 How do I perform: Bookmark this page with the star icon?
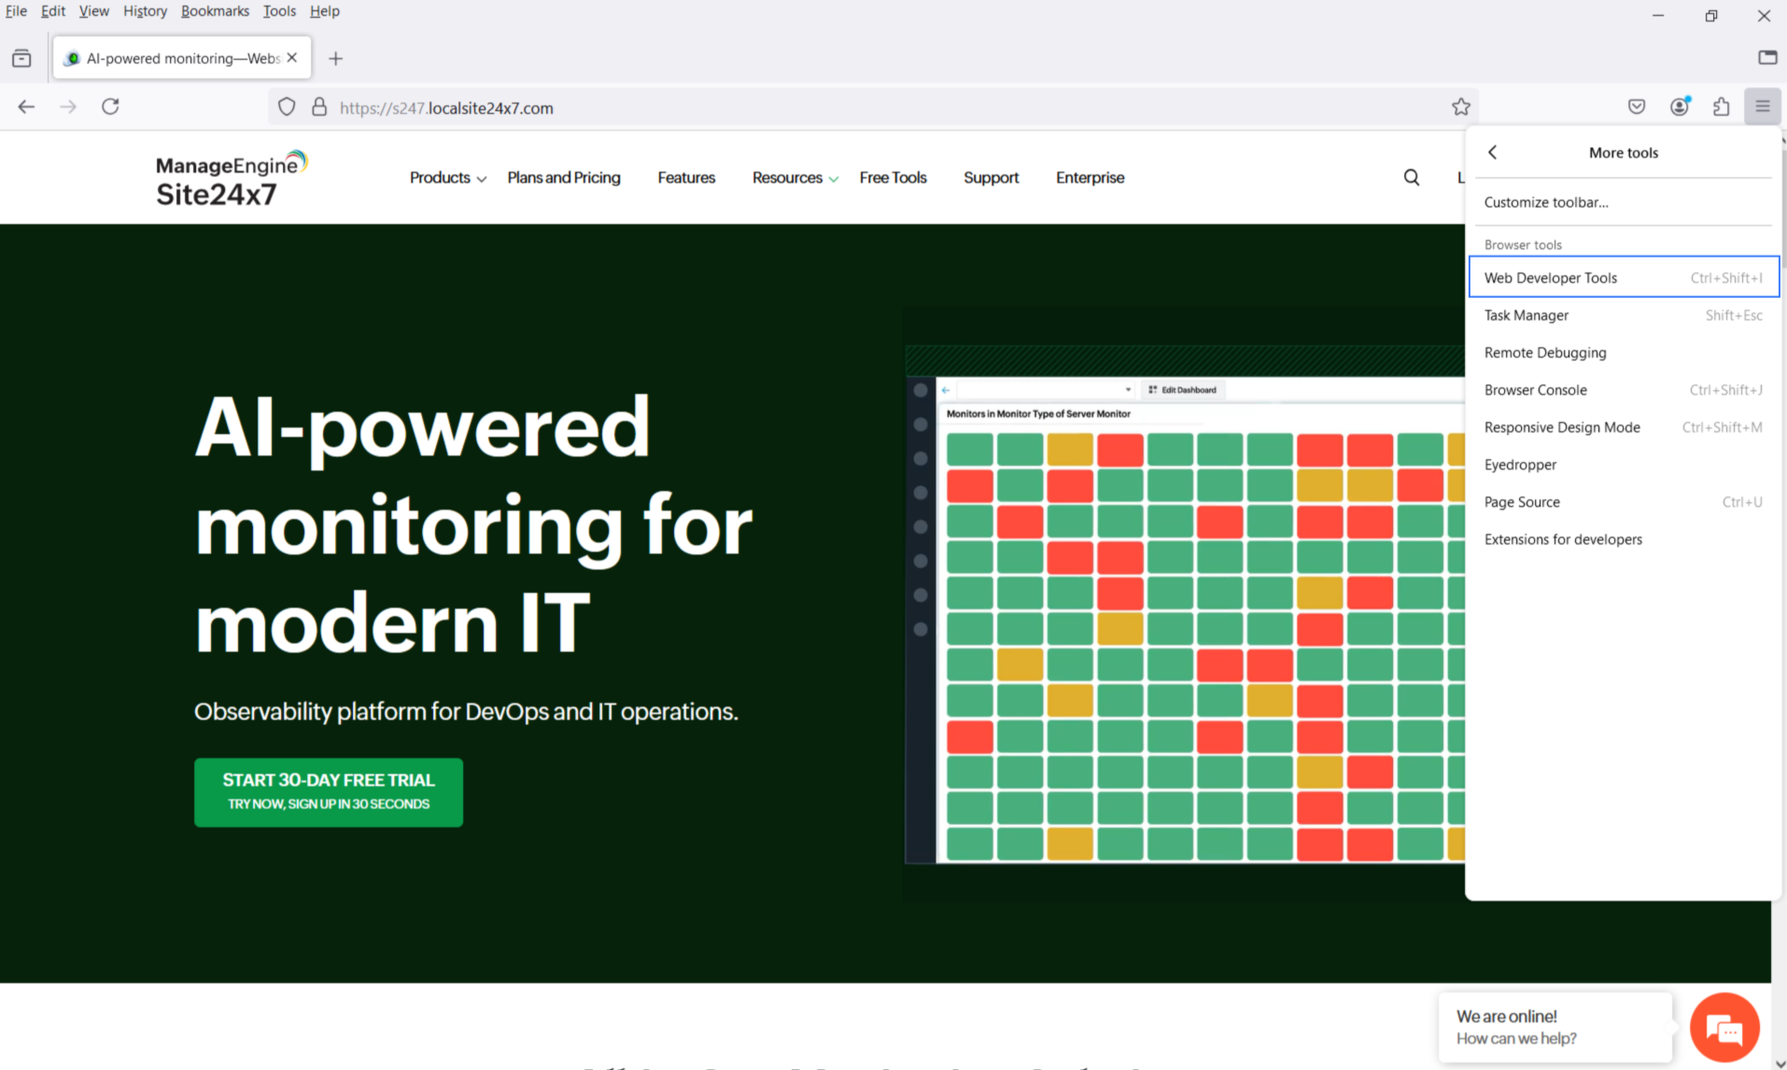coord(1460,107)
